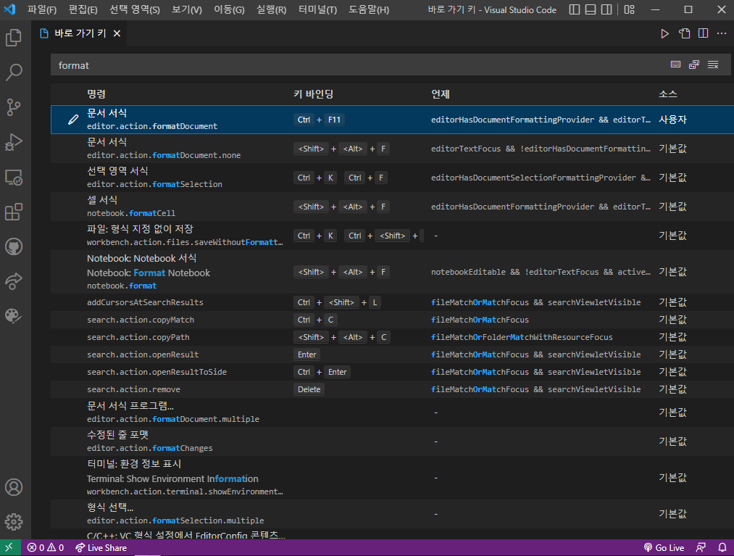Click the Run play icon in editor toolbar

point(664,33)
